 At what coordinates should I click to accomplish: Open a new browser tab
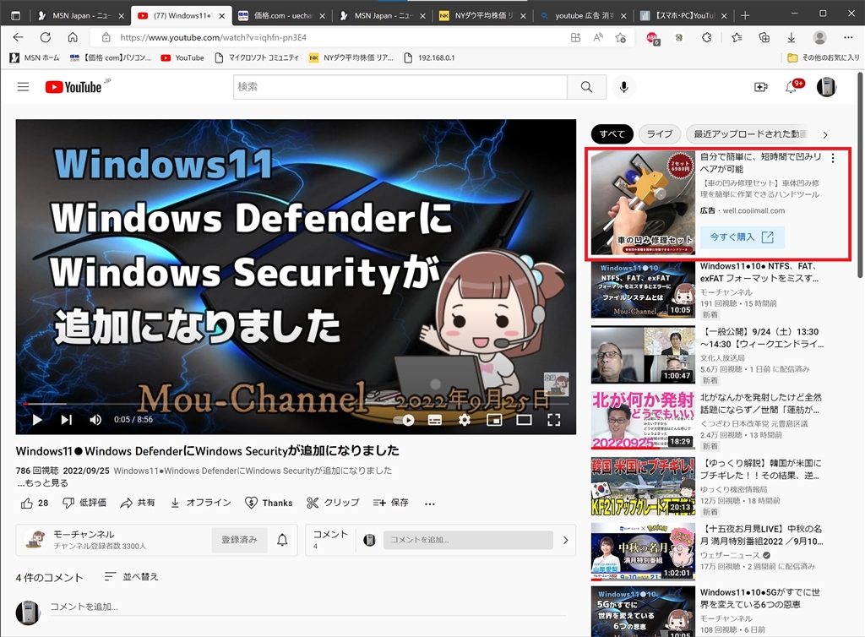pyautogui.click(x=745, y=16)
